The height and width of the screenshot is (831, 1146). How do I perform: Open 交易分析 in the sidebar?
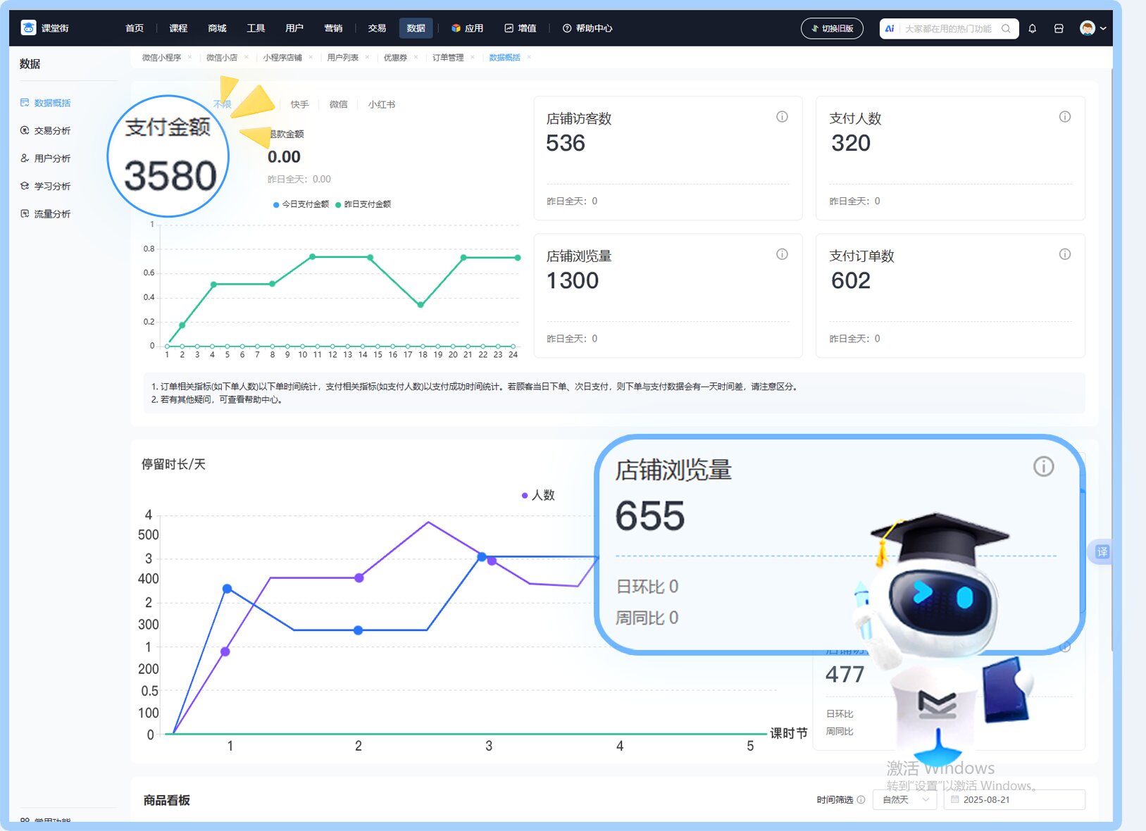46,131
